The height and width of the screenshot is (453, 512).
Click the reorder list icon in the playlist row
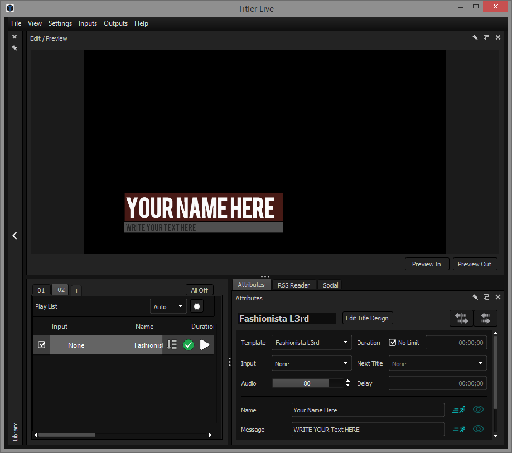coord(172,345)
